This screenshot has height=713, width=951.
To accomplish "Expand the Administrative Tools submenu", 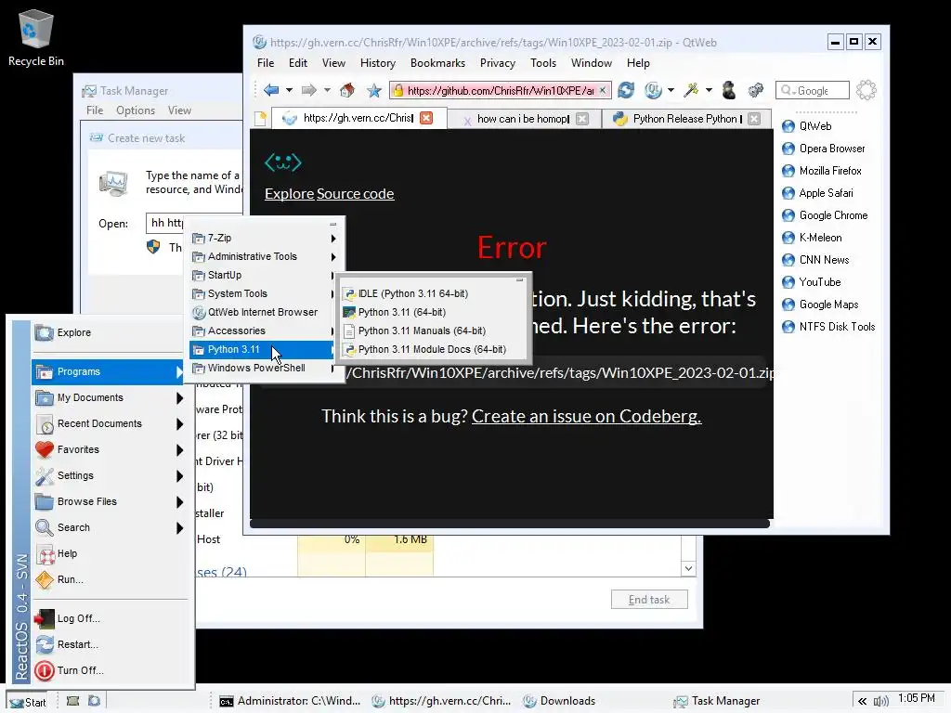I will [x=263, y=256].
